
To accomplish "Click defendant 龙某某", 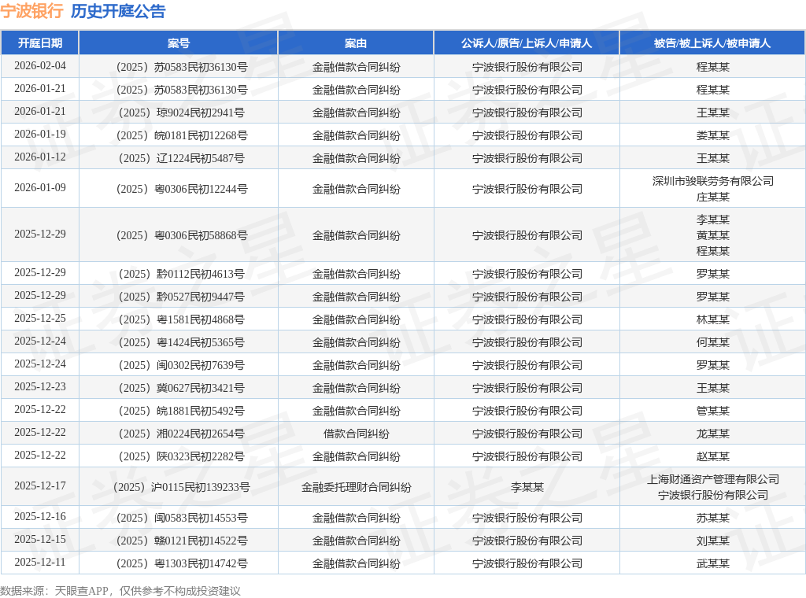I will click(712, 434).
